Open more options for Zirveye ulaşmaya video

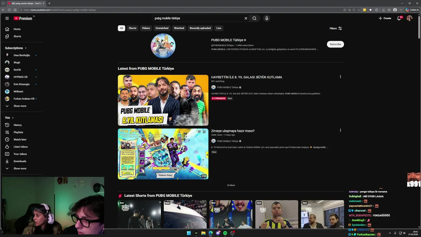(x=340, y=130)
